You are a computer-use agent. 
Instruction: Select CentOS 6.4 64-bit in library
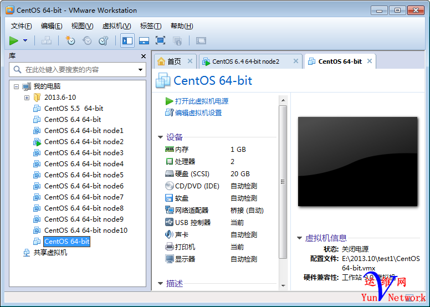pyautogui.click(x=73, y=120)
